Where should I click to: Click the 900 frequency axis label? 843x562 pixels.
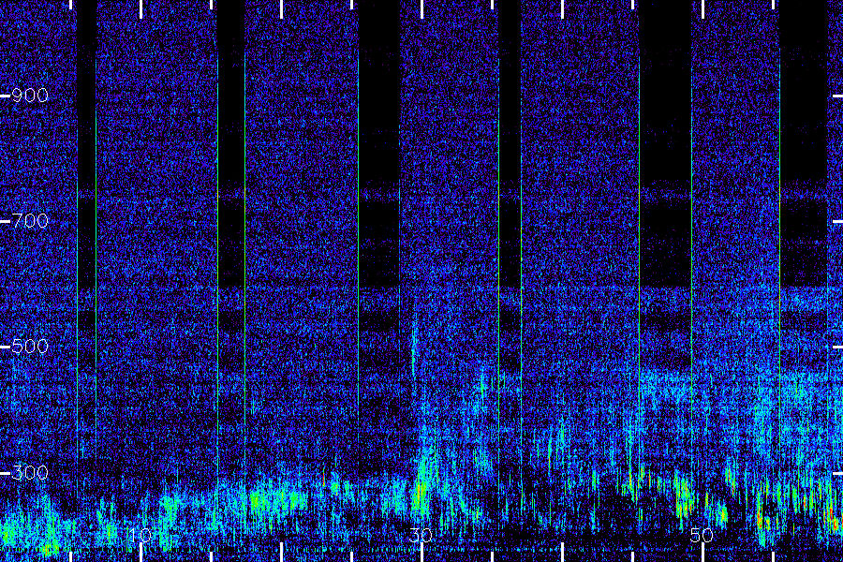[x=30, y=96]
